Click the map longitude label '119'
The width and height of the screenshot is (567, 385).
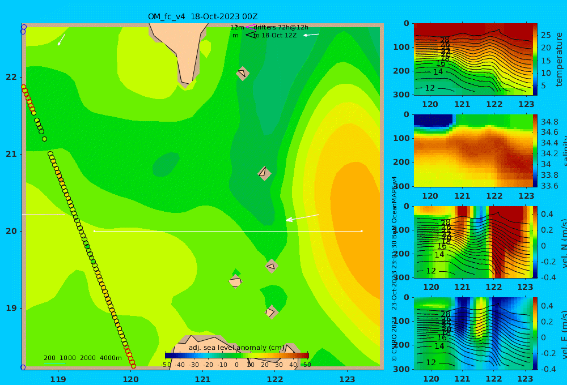pos(58,379)
